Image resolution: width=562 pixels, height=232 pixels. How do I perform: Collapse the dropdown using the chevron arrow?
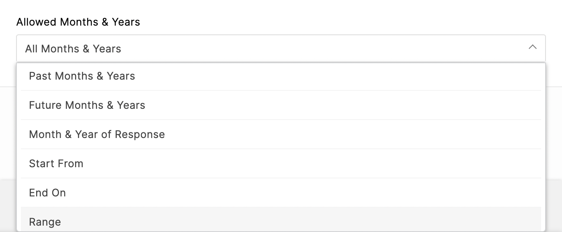coord(532,47)
